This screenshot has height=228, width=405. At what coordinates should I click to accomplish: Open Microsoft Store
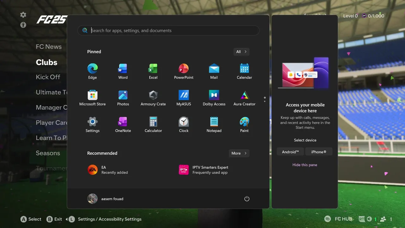coord(92,98)
